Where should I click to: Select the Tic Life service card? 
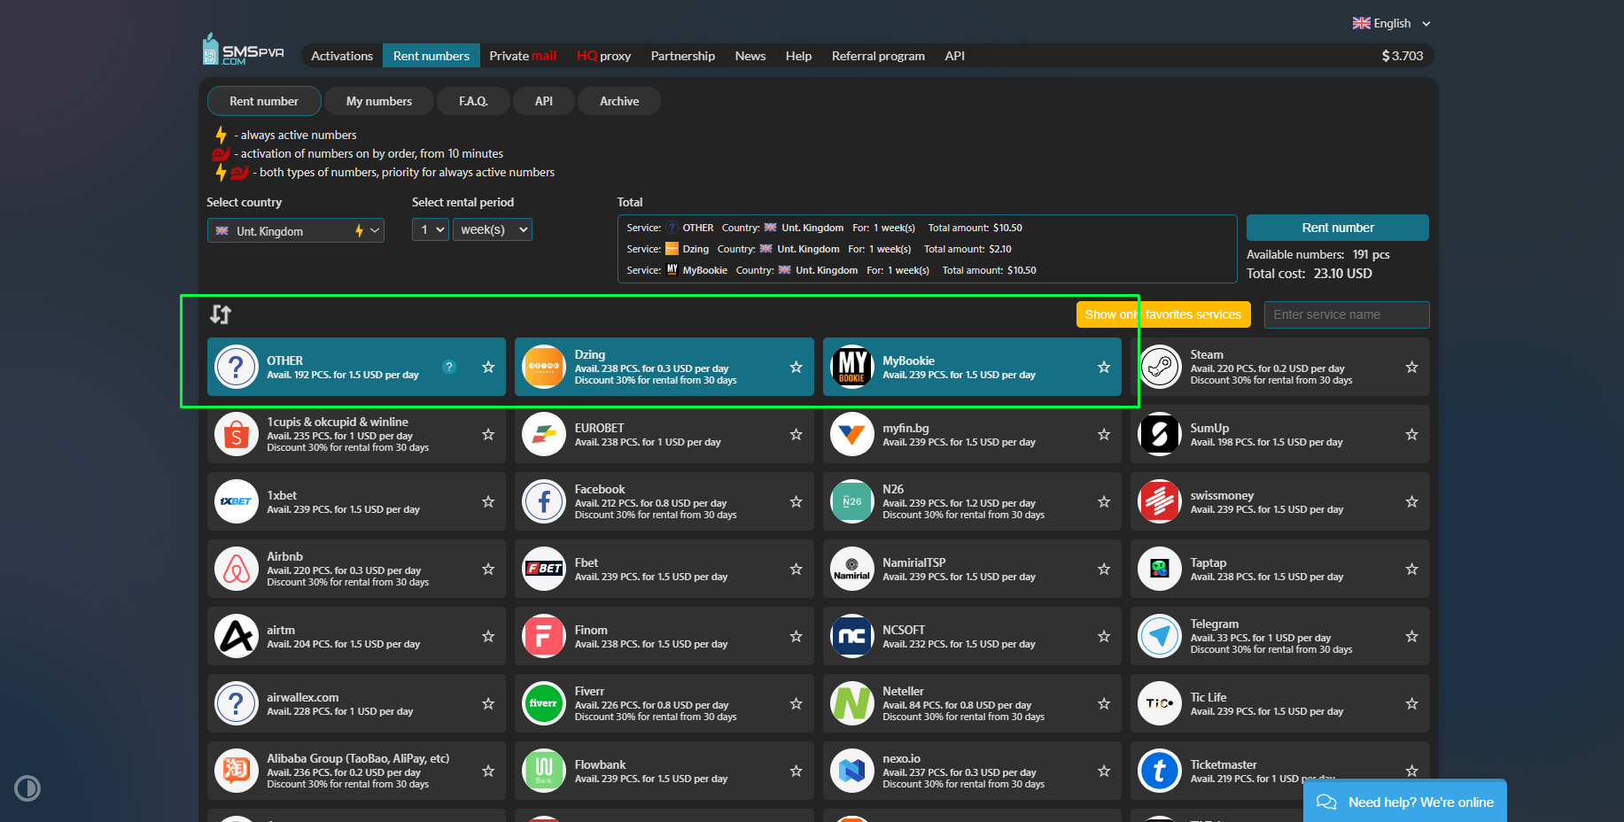pos(1280,703)
